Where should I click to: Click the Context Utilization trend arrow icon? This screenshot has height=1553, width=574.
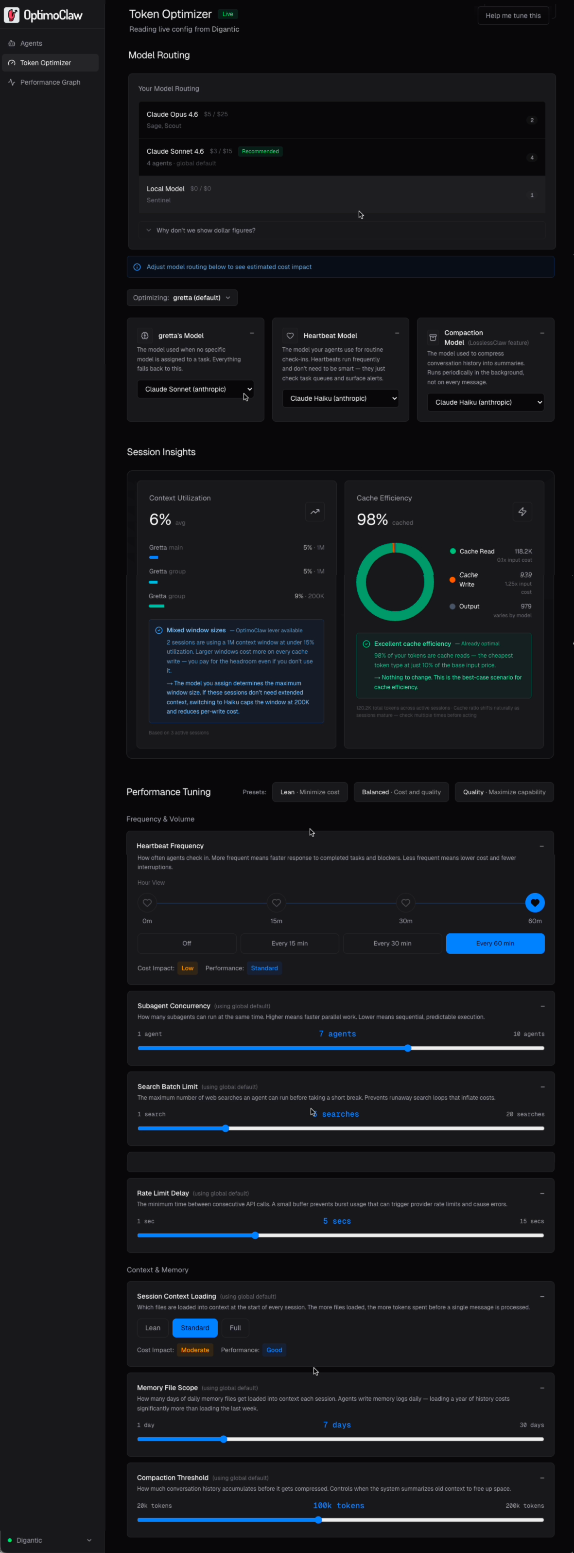(315, 512)
